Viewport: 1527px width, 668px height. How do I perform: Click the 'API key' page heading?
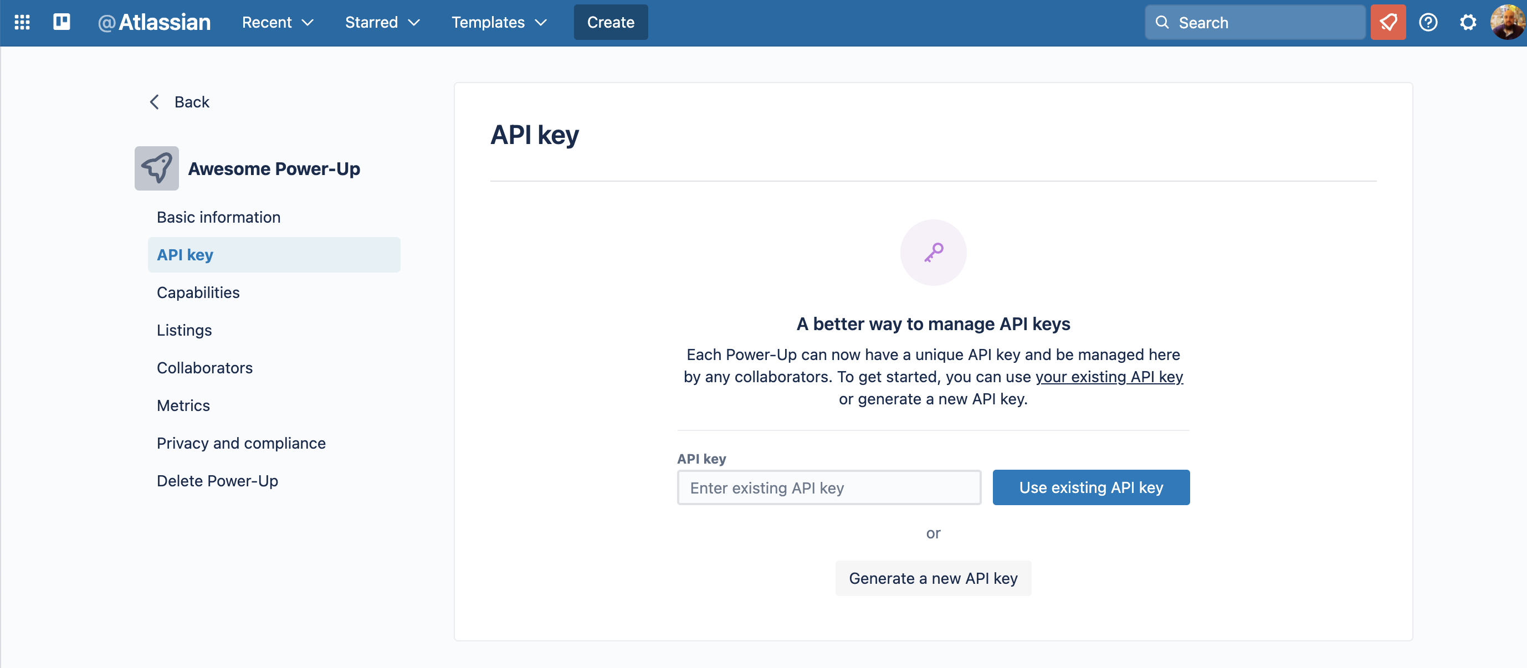click(535, 135)
